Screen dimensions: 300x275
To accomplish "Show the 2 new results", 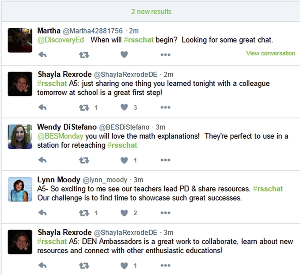I will [151, 11].
